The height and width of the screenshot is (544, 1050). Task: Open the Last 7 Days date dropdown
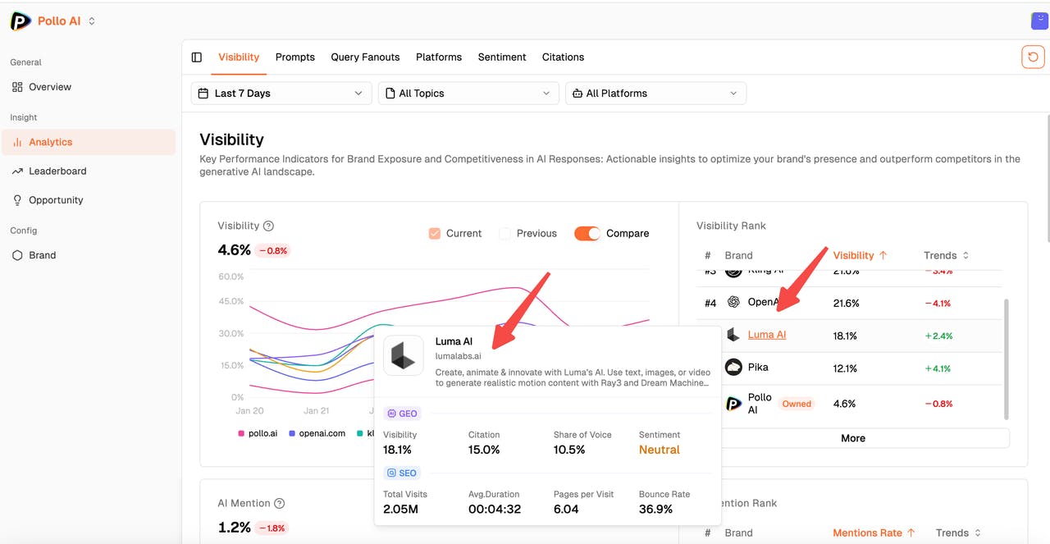281,94
